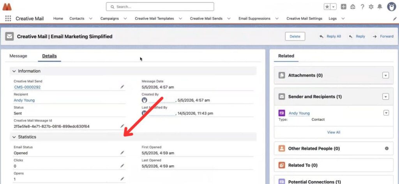Expand the Email Suppressions chevron
This screenshot has height=184, width=399.
click(277, 19)
